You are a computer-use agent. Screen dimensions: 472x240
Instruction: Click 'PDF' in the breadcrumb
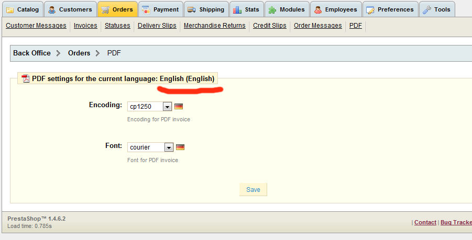(114, 53)
